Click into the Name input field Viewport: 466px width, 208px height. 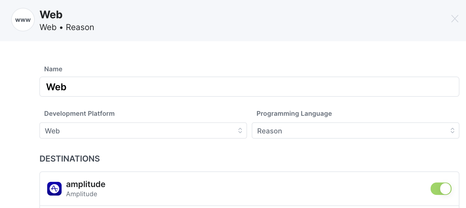[x=249, y=87]
